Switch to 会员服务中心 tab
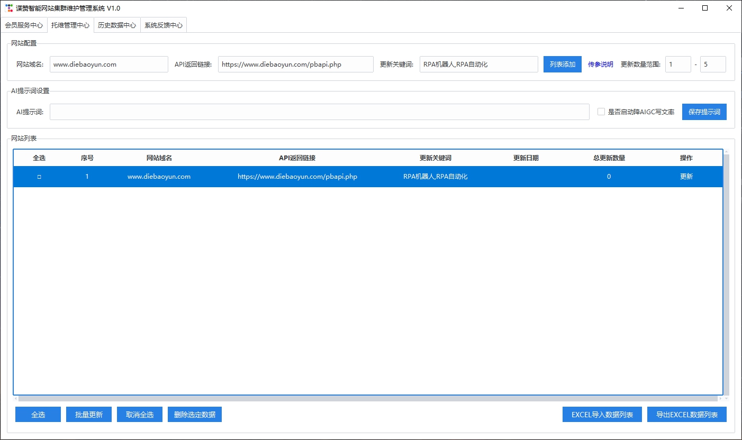This screenshot has width=742, height=440. [24, 25]
